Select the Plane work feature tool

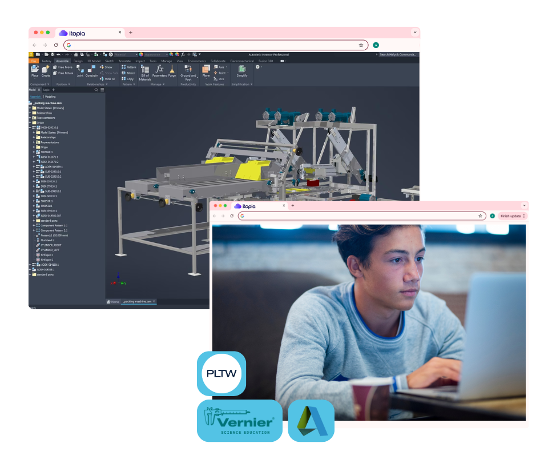coord(206,71)
